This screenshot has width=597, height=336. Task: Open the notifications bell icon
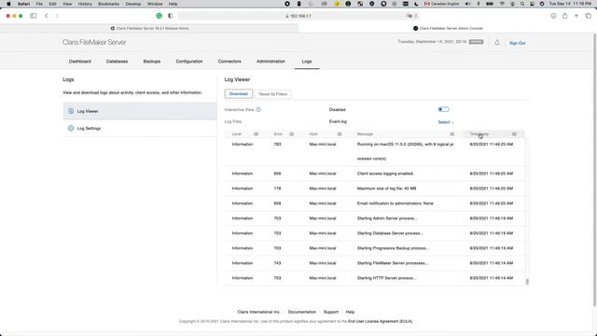click(497, 43)
